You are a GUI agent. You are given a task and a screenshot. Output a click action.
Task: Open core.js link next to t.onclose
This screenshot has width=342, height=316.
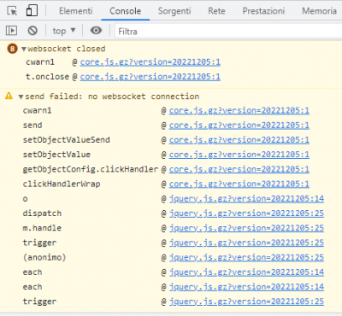click(150, 77)
